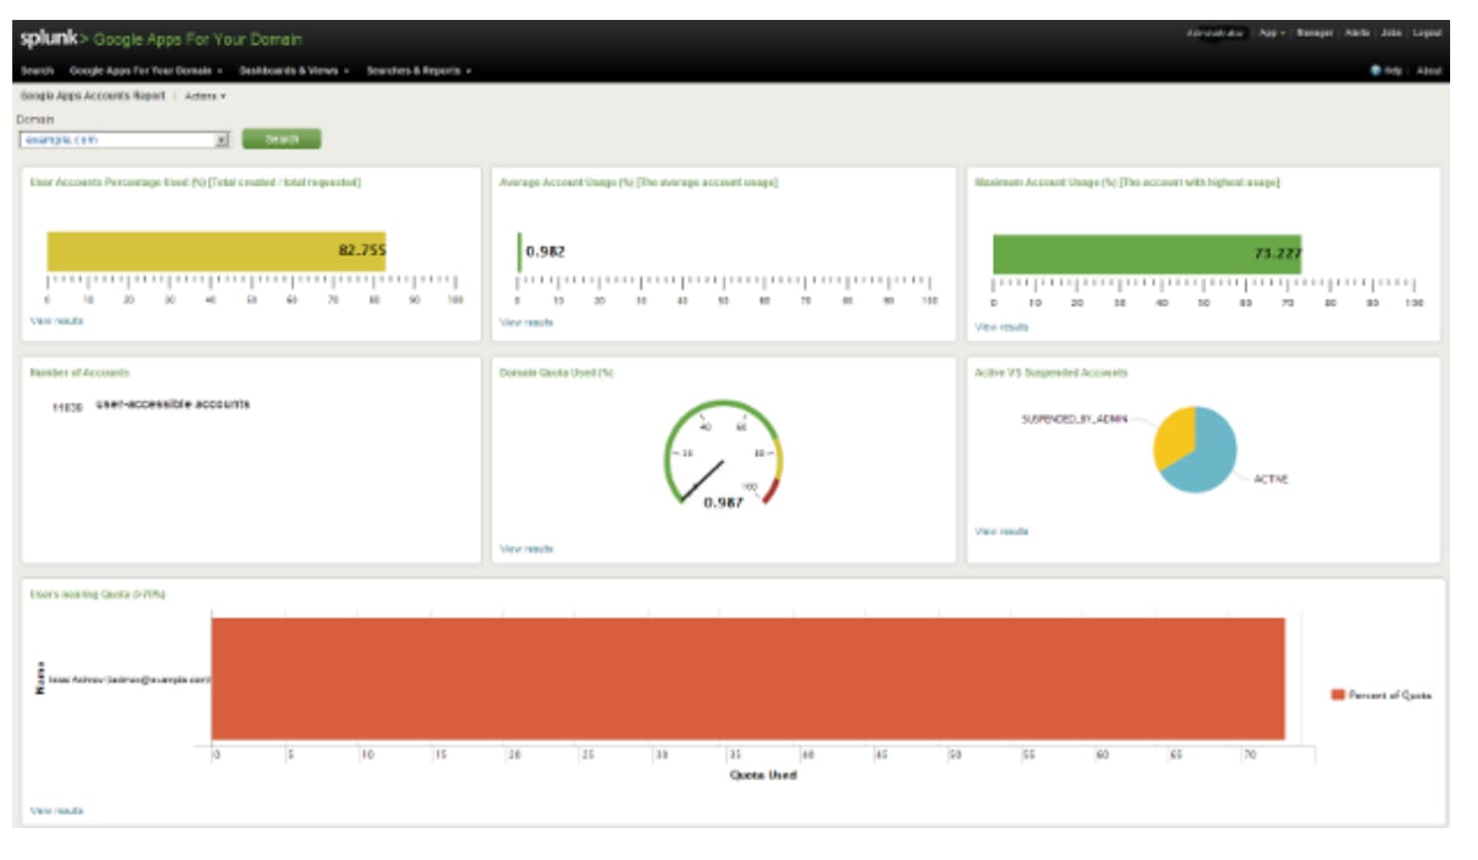
Task: Open the Search menu item
Action: pyautogui.click(x=37, y=71)
